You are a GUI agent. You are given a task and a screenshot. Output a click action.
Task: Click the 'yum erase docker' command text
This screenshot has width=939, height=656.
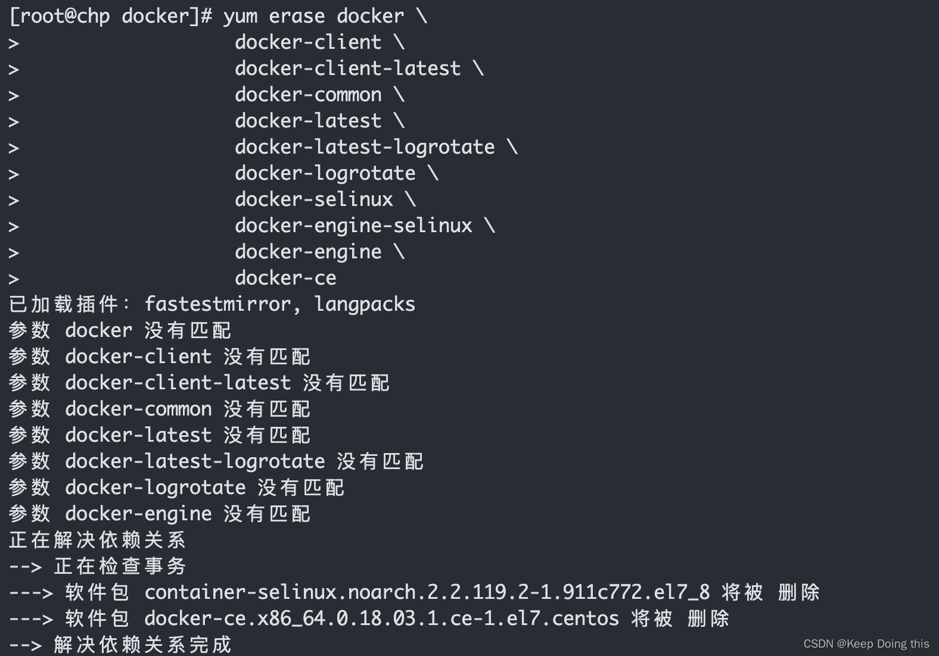313,16
